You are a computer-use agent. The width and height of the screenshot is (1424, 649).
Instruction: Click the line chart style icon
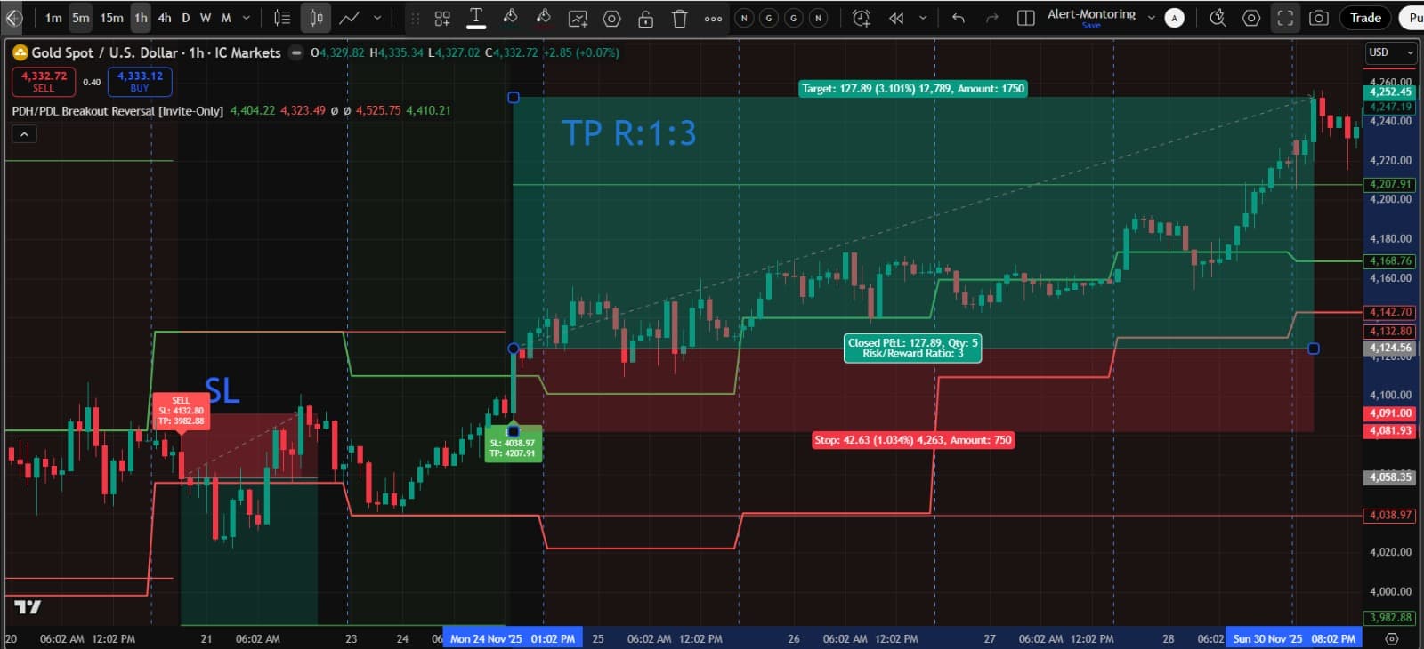tap(350, 18)
